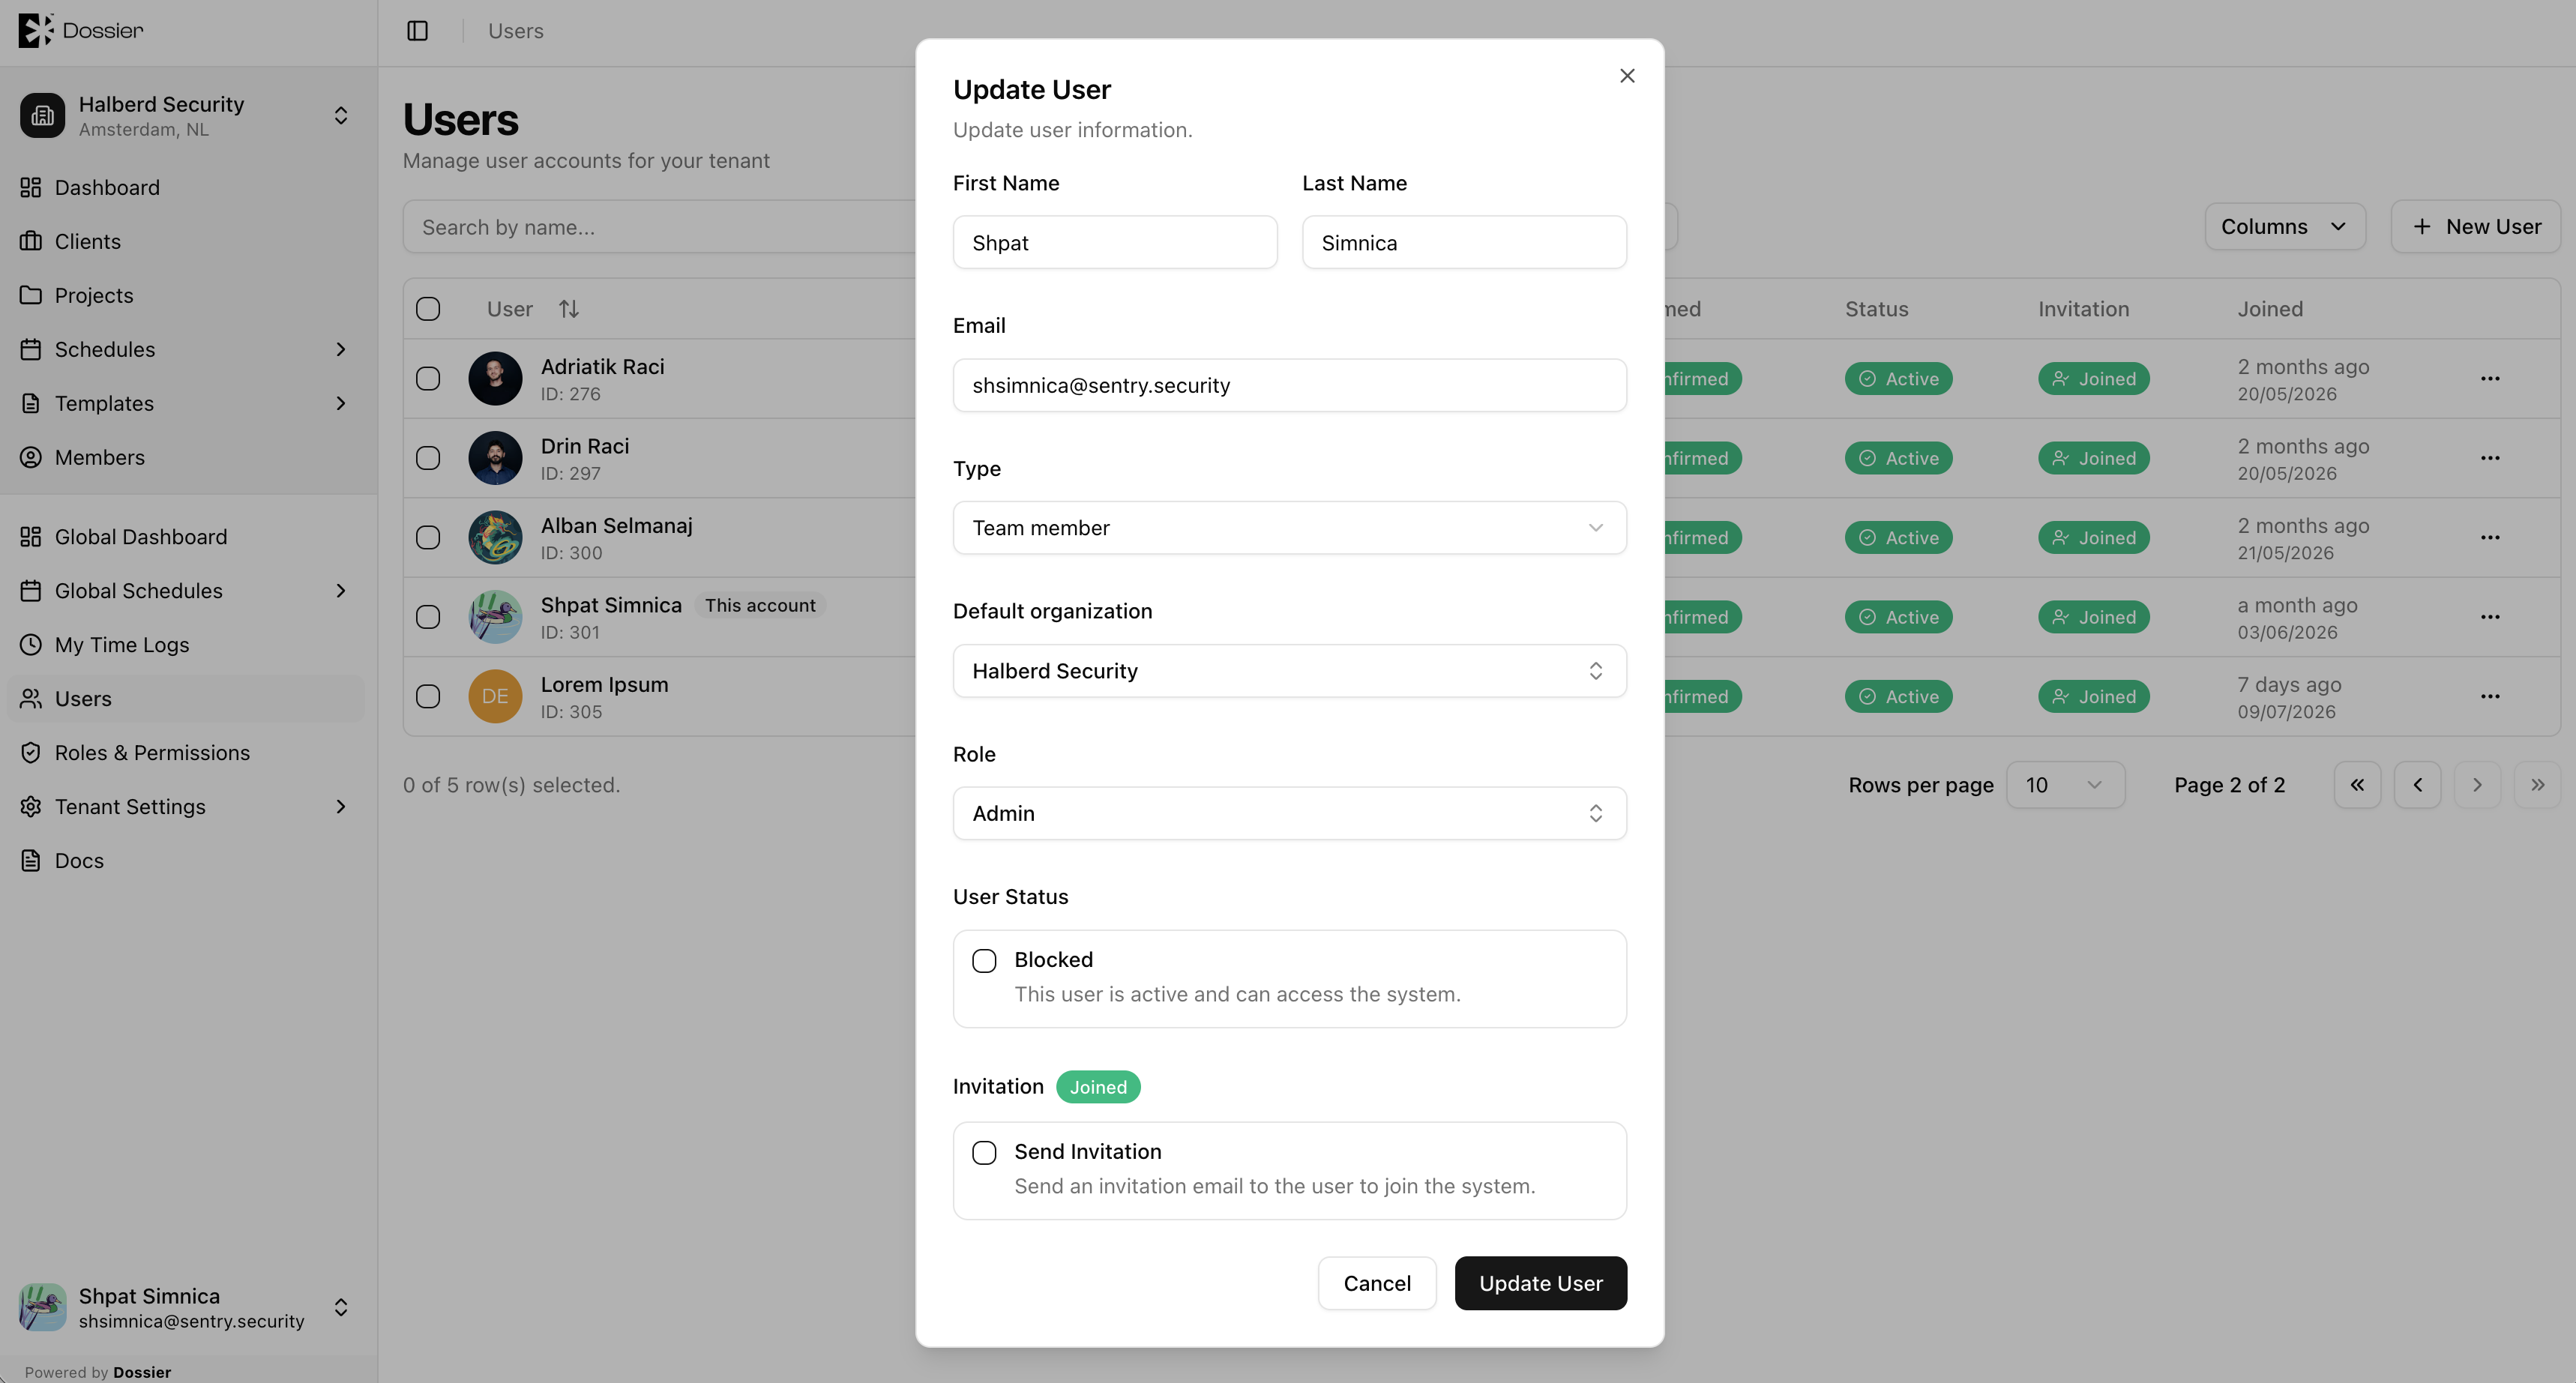The height and width of the screenshot is (1383, 2576).
Task: Open Dashboard from the sidebar
Action: click(107, 187)
